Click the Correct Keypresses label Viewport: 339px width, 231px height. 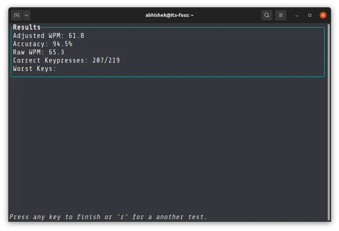coord(50,60)
